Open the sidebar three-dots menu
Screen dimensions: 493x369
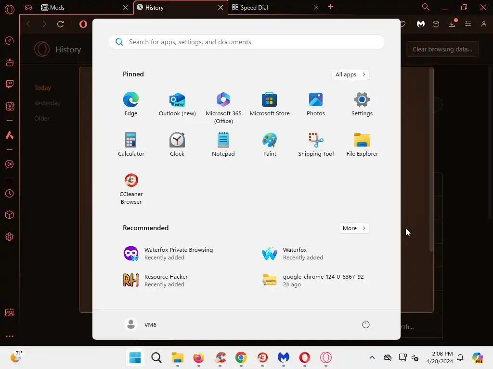point(10,336)
